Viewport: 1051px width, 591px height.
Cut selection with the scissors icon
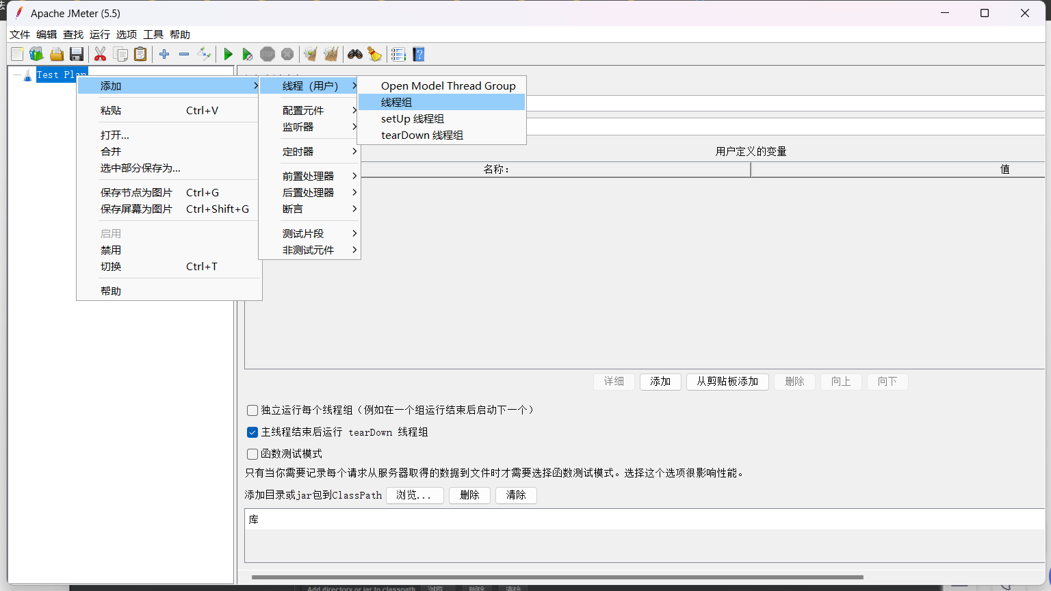click(101, 54)
